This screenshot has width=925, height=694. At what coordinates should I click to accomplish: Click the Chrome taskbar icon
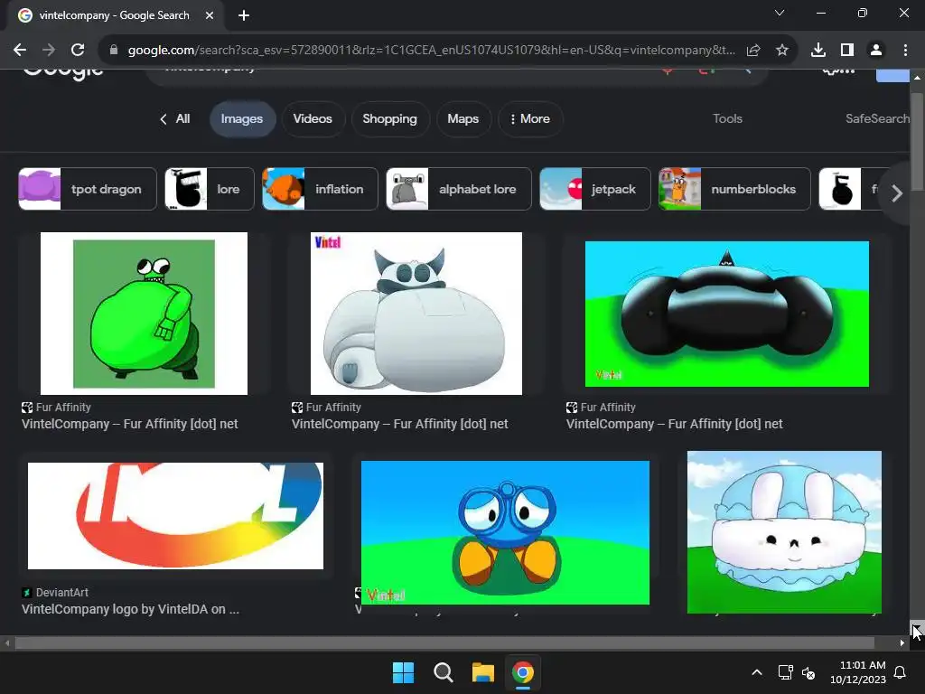pyautogui.click(x=523, y=672)
